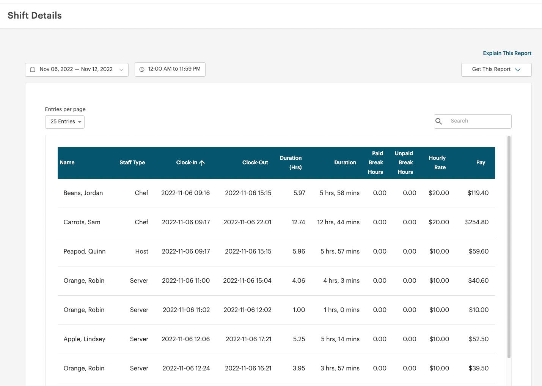The width and height of the screenshot is (542, 386).
Task: Click the clock icon in the time filter
Action: pyautogui.click(x=141, y=69)
